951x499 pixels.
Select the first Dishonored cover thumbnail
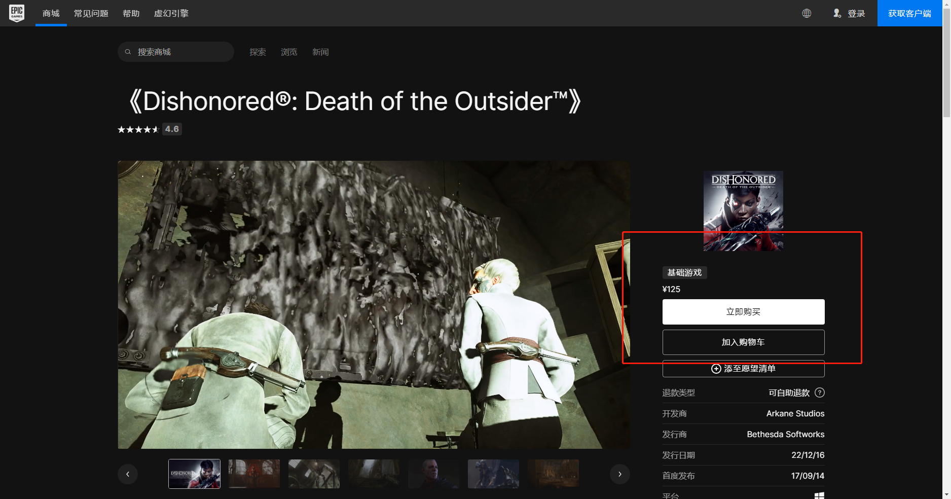194,474
